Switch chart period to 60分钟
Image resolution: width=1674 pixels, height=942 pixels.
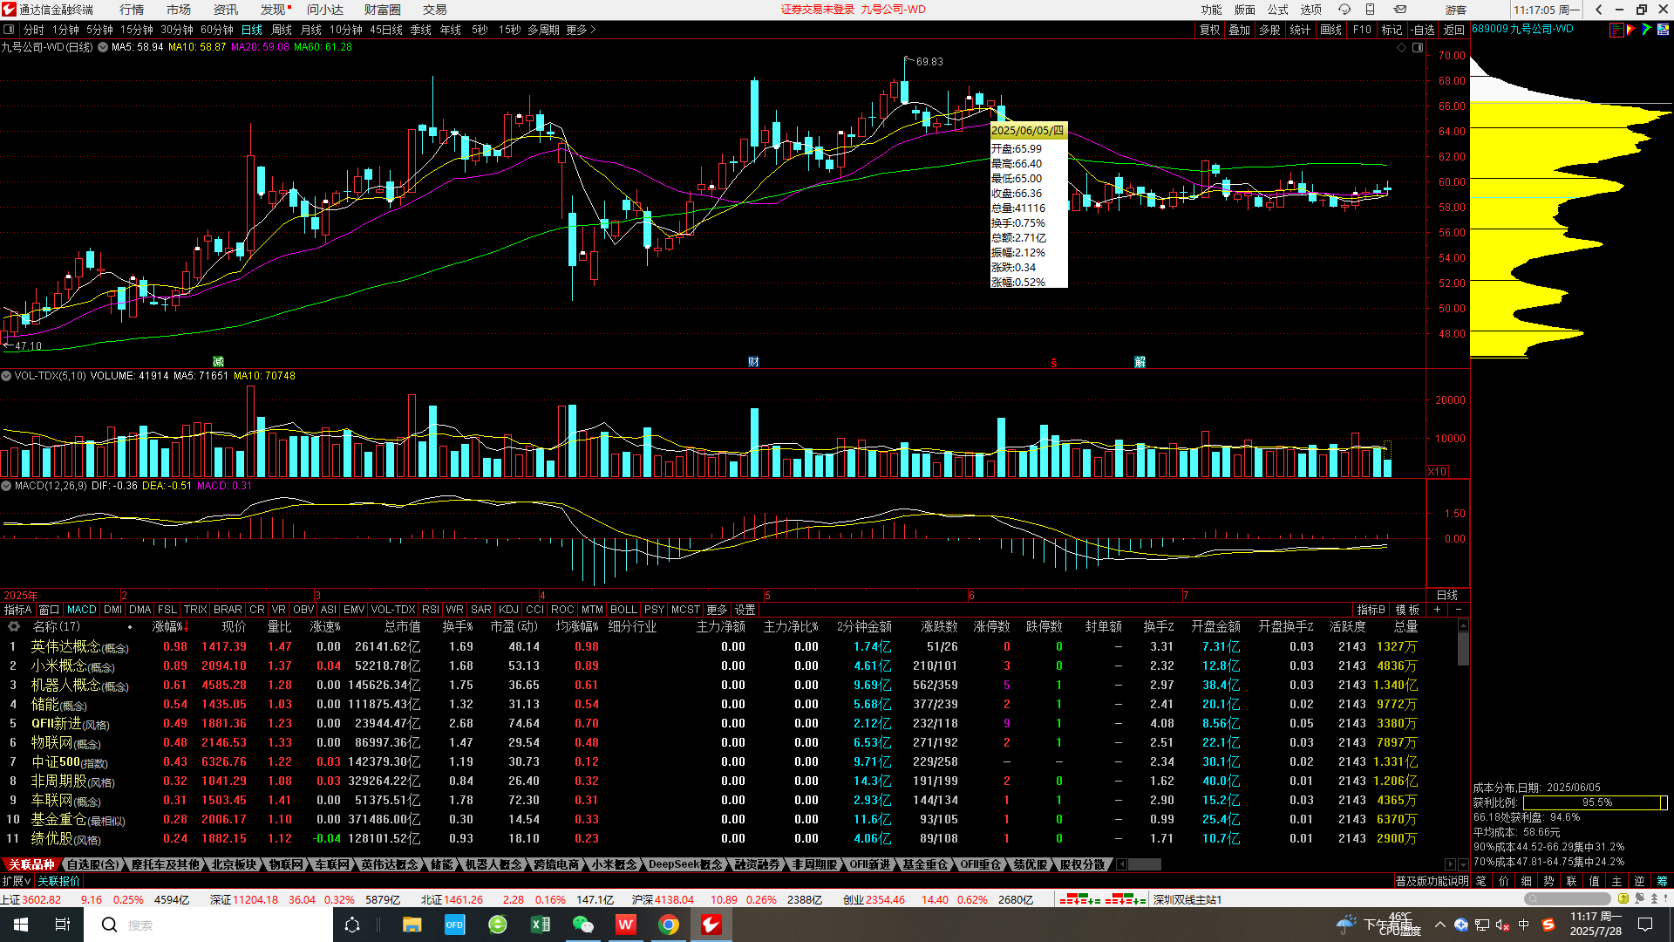point(217,30)
